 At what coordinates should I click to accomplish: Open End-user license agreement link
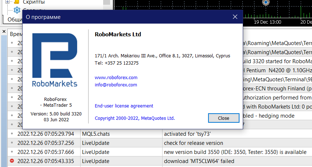(x=124, y=106)
